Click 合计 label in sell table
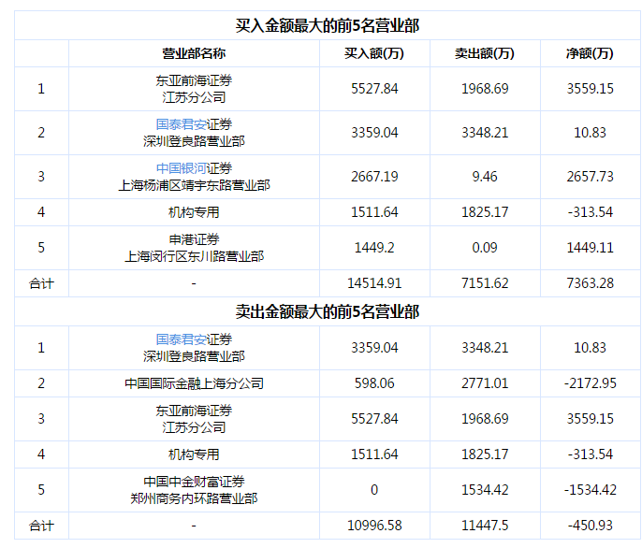Image resolution: width=642 pixels, height=548 pixels. pos(41,526)
